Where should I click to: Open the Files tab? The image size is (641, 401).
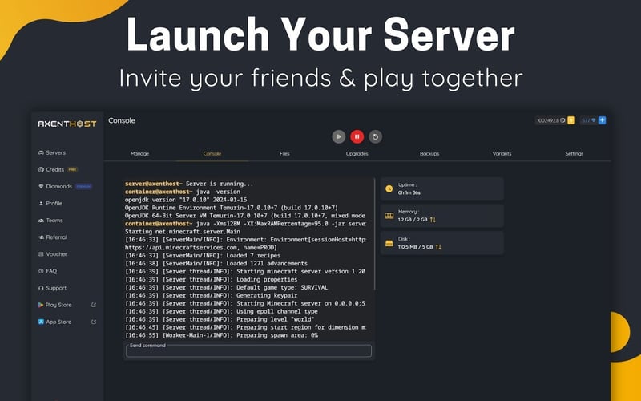pos(284,154)
